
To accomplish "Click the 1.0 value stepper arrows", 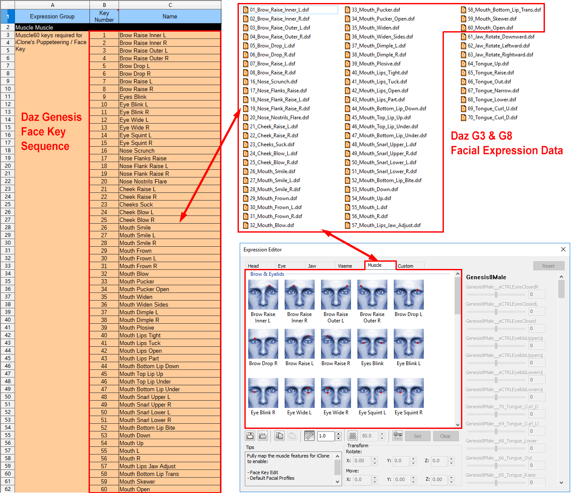I will (x=338, y=436).
